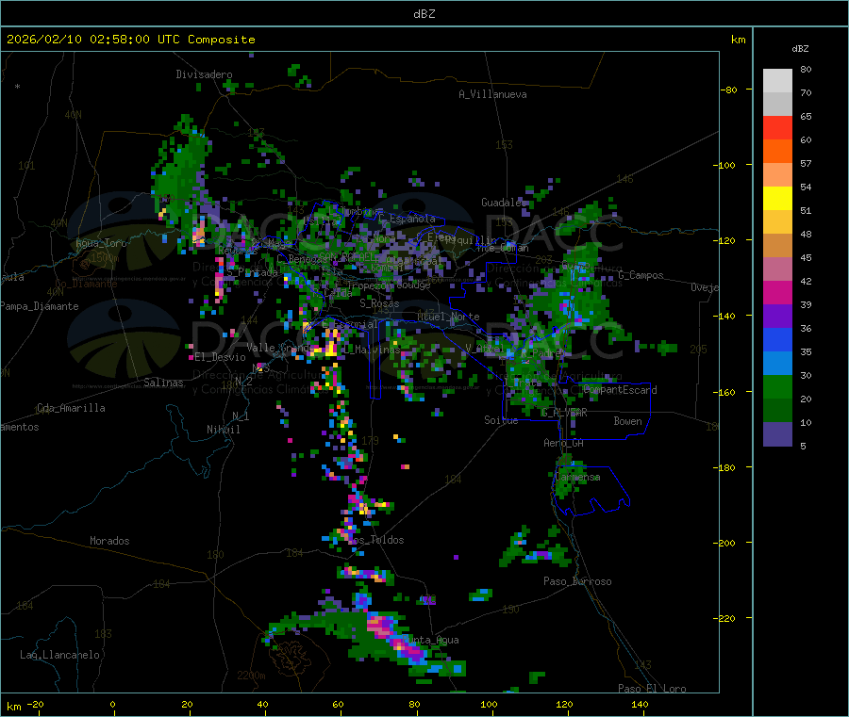This screenshot has width=849, height=717.
Task: Click the Soitue location label
Action: 501,420
